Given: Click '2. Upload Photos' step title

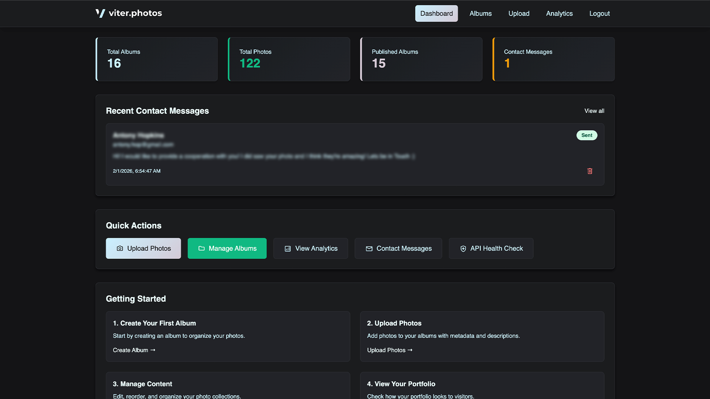Looking at the screenshot, I should click(394, 323).
